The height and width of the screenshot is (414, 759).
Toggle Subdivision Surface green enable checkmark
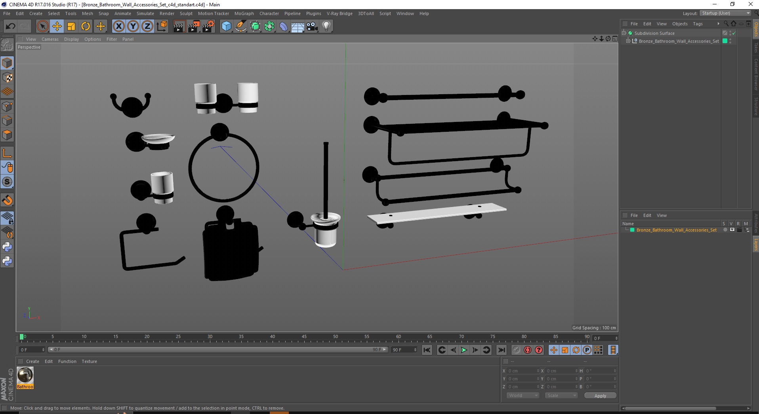pos(734,33)
